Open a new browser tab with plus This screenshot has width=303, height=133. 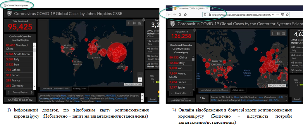click(213, 8)
